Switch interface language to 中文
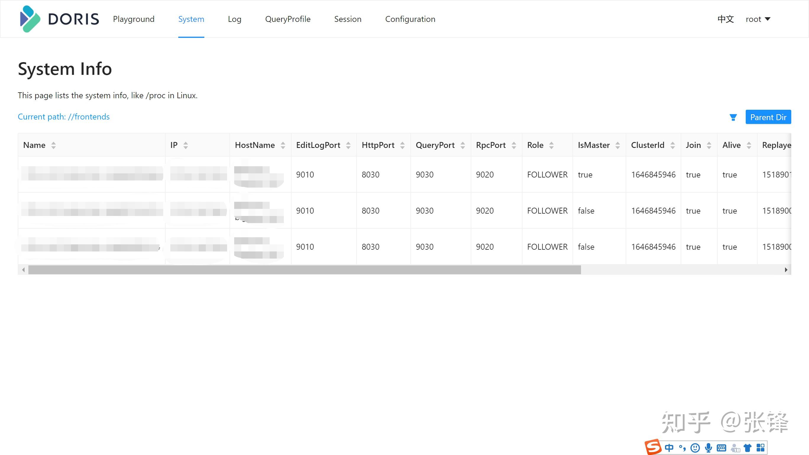This screenshot has height=455, width=809. [725, 19]
